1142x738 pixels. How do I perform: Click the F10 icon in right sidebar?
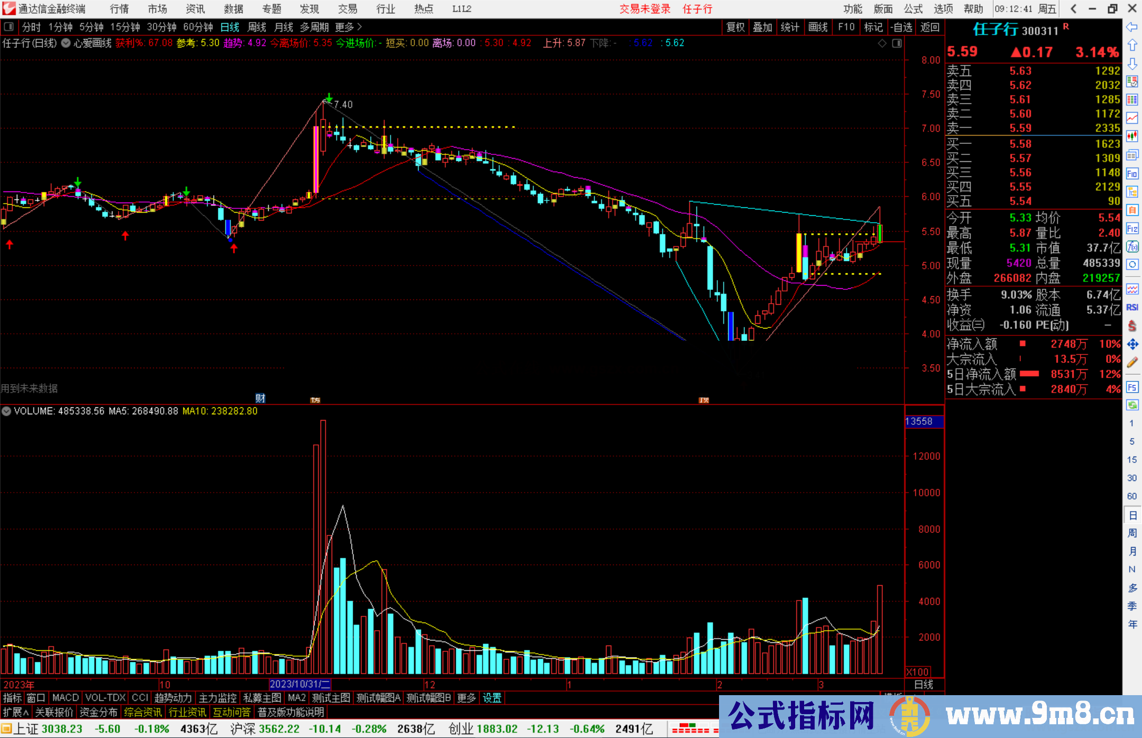tap(1132, 174)
